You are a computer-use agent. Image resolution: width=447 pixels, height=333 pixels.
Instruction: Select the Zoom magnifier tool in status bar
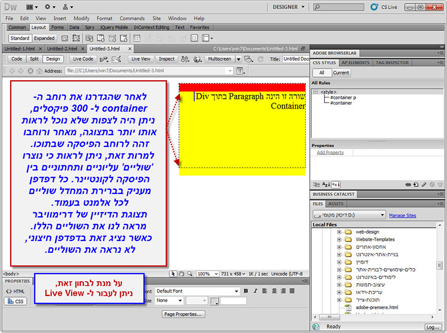pos(190,274)
